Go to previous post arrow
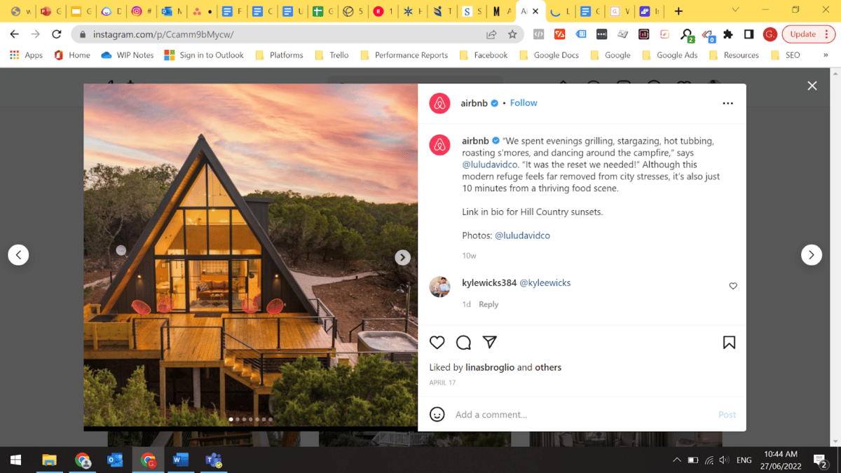This screenshot has width=841, height=473. (x=18, y=255)
